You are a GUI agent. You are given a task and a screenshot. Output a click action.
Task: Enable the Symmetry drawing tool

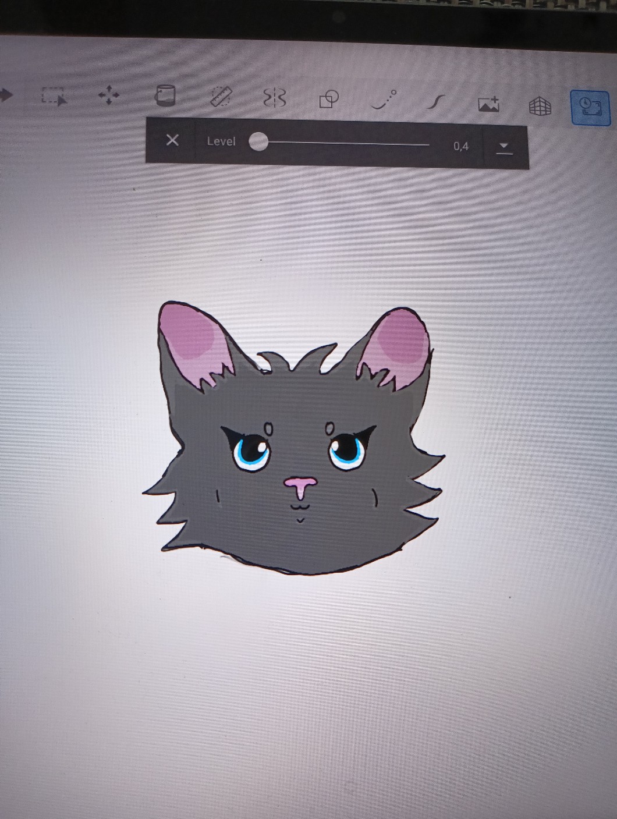(275, 98)
